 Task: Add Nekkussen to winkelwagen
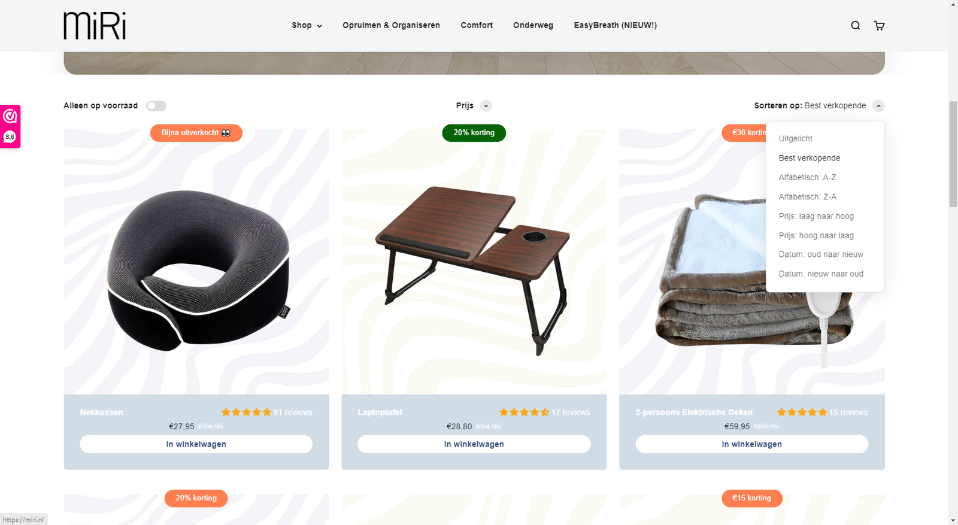(x=196, y=444)
